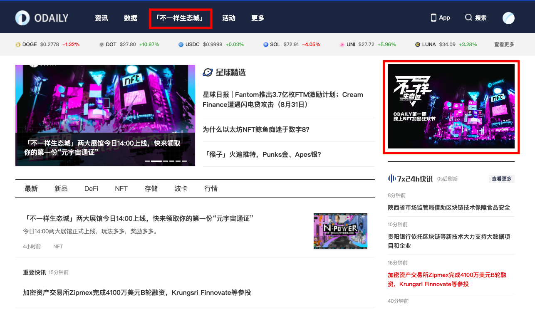Select the NFT tab
Screen dimensions: 535x309
coord(121,188)
